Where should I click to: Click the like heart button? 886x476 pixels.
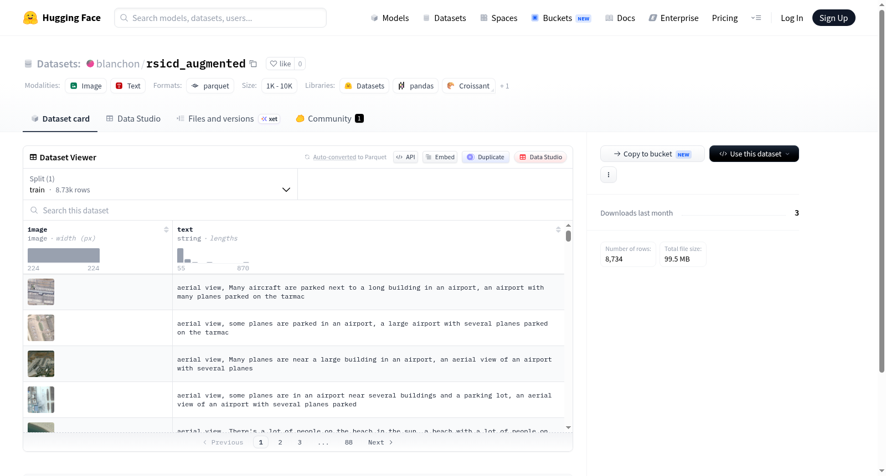[280, 64]
